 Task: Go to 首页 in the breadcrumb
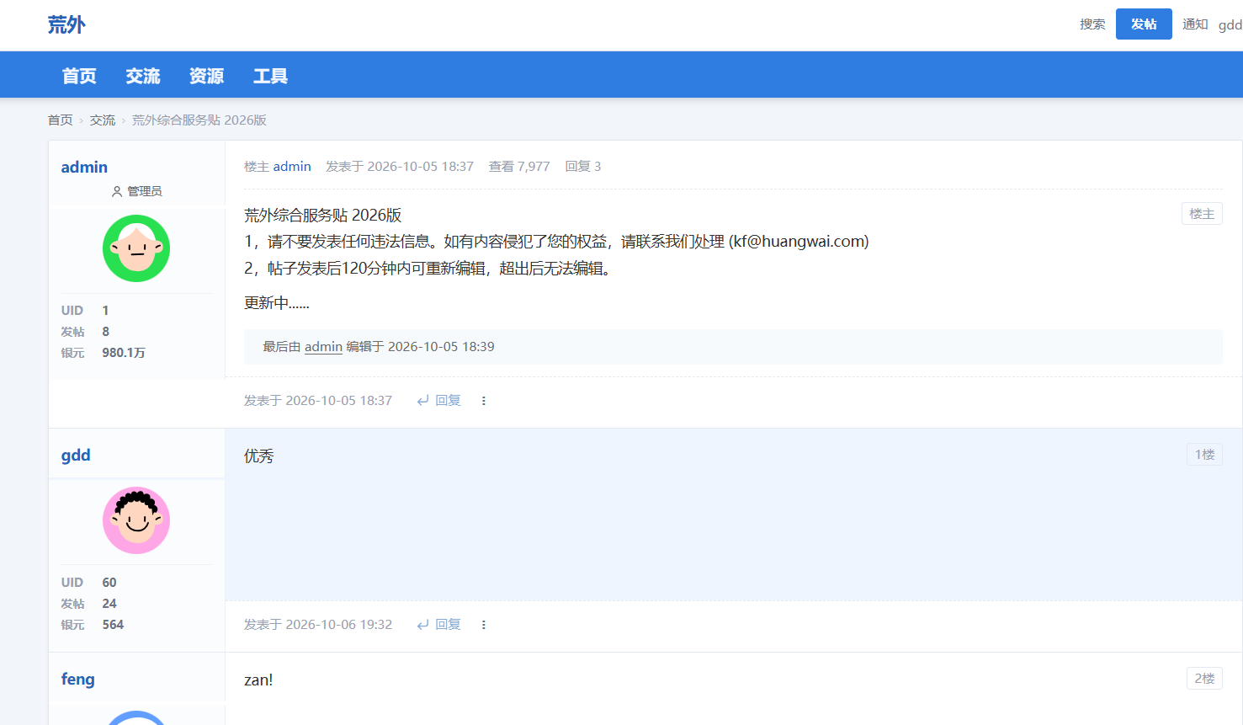coord(60,120)
